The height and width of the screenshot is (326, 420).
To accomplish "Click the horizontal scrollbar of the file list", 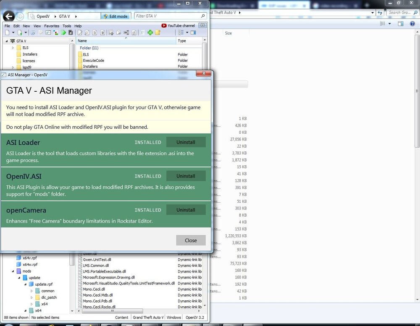I will (x=112, y=311).
